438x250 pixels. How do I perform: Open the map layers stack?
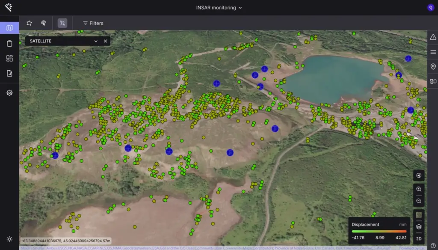[419, 226]
